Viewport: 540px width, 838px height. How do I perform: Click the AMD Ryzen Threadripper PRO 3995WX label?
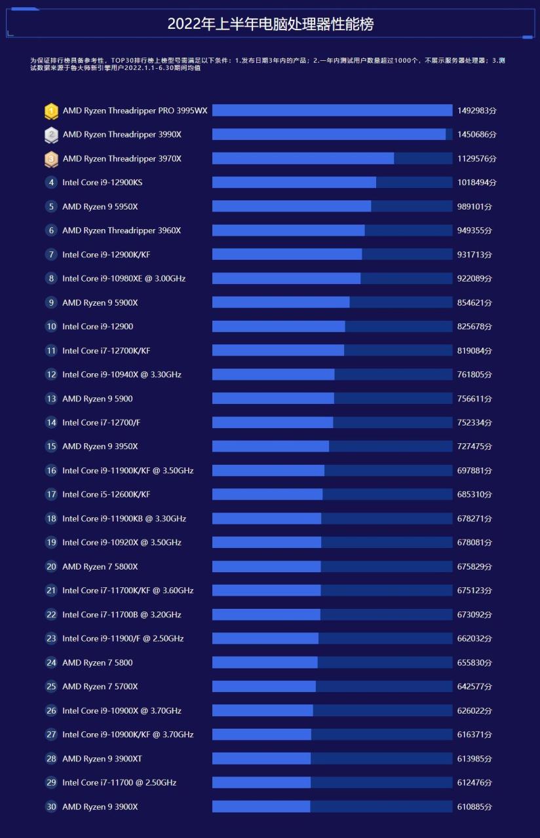135,111
